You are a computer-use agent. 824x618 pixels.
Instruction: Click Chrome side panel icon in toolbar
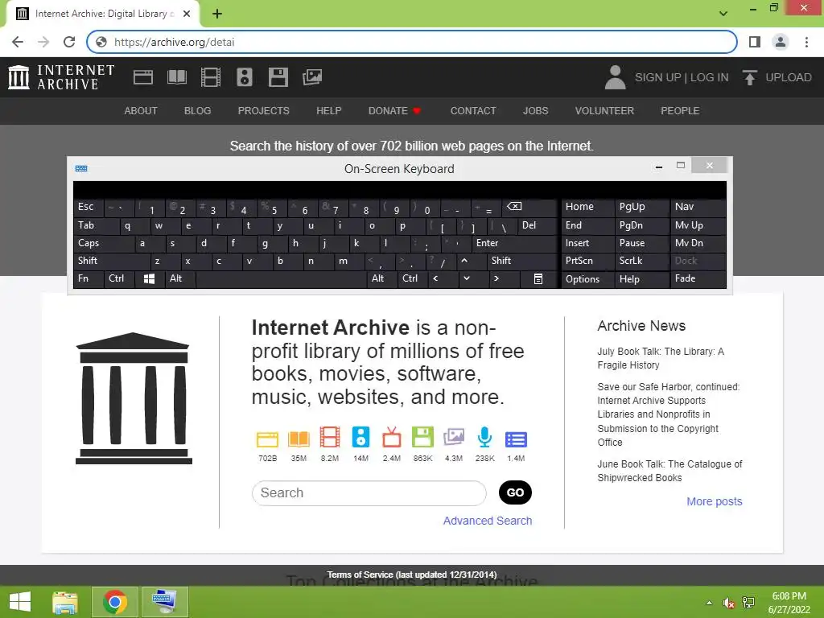755,42
